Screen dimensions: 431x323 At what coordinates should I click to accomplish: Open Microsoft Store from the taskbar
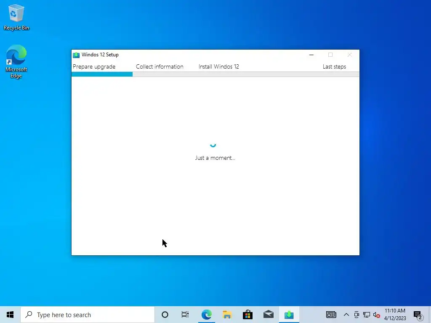247,315
